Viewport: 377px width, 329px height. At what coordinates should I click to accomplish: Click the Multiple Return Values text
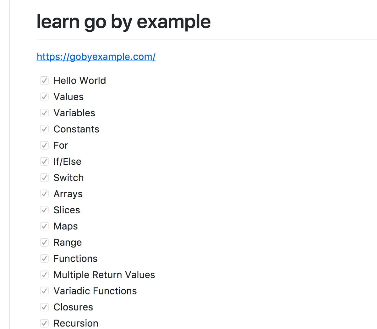pyautogui.click(x=104, y=275)
